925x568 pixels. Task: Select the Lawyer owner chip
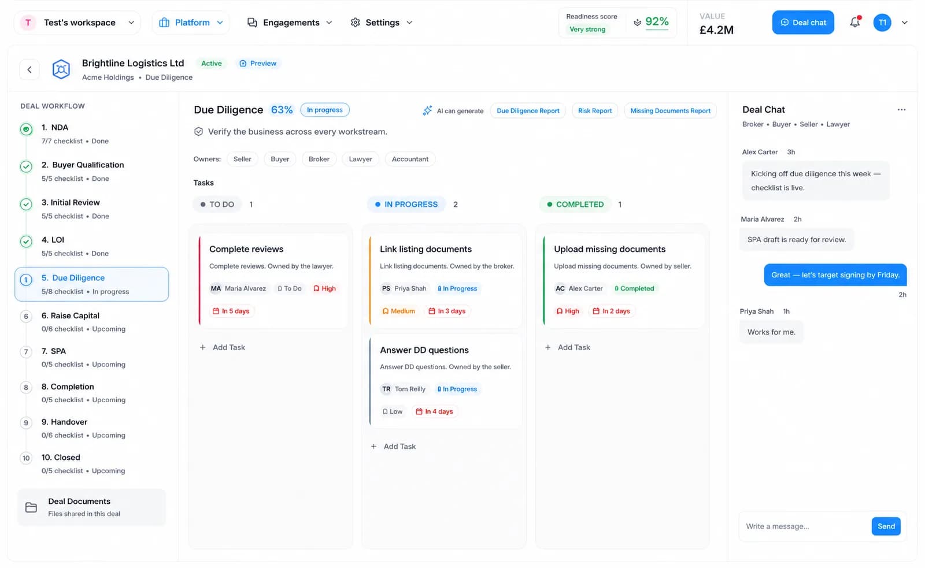click(361, 159)
